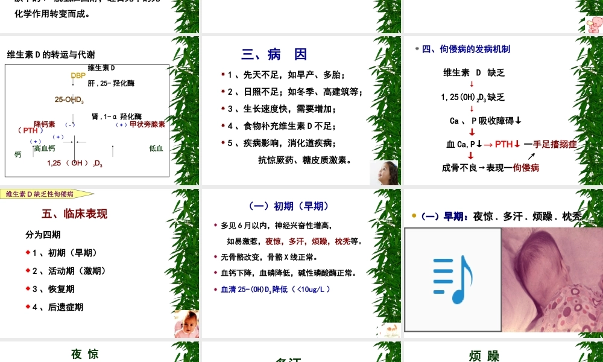Toggle the yellow bullet beside （一）早期
This screenshot has width=603, height=362.
click(413, 215)
